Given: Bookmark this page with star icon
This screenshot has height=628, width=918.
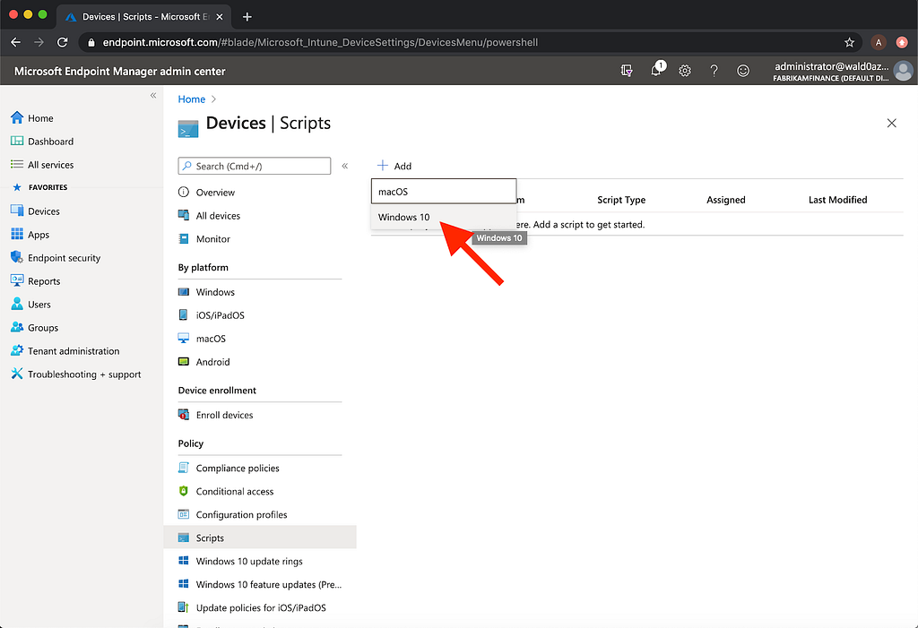Looking at the screenshot, I should click(x=850, y=42).
